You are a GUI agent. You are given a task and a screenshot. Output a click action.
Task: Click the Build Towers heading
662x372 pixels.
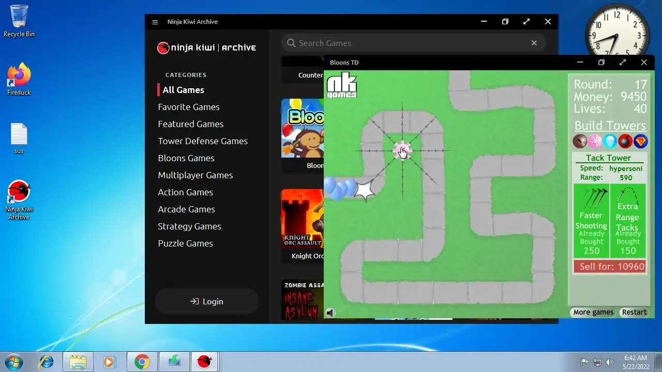(x=610, y=126)
